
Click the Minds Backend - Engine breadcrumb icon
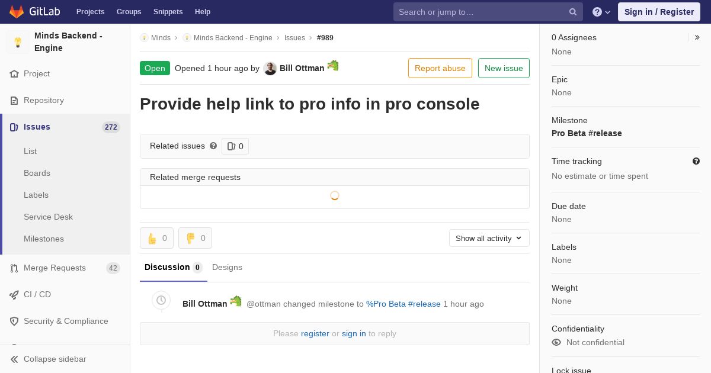pos(187,38)
